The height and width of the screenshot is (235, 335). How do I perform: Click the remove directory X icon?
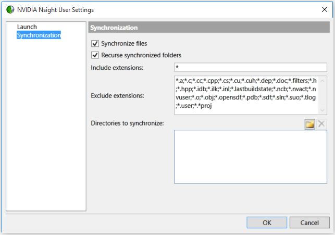pos(321,124)
